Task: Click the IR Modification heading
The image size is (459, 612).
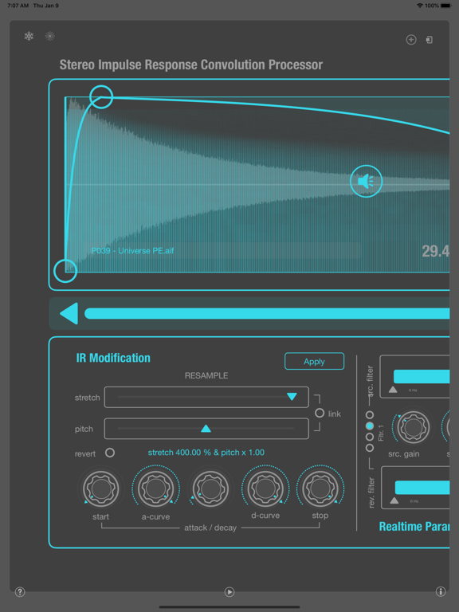Action: (113, 358)
